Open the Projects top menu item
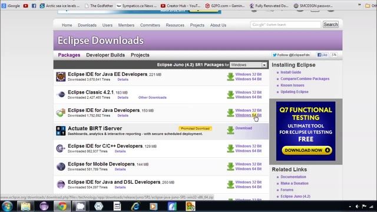 [197, 25]
